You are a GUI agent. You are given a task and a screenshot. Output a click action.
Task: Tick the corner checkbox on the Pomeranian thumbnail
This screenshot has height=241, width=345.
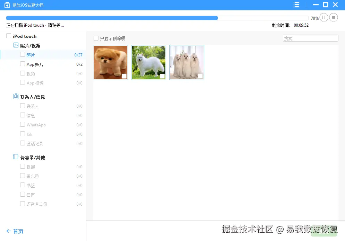124,75
